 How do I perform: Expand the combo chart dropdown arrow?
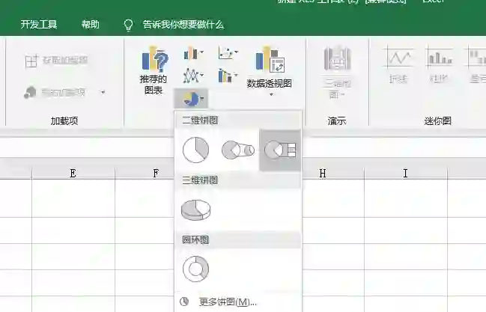coord(236,75)
